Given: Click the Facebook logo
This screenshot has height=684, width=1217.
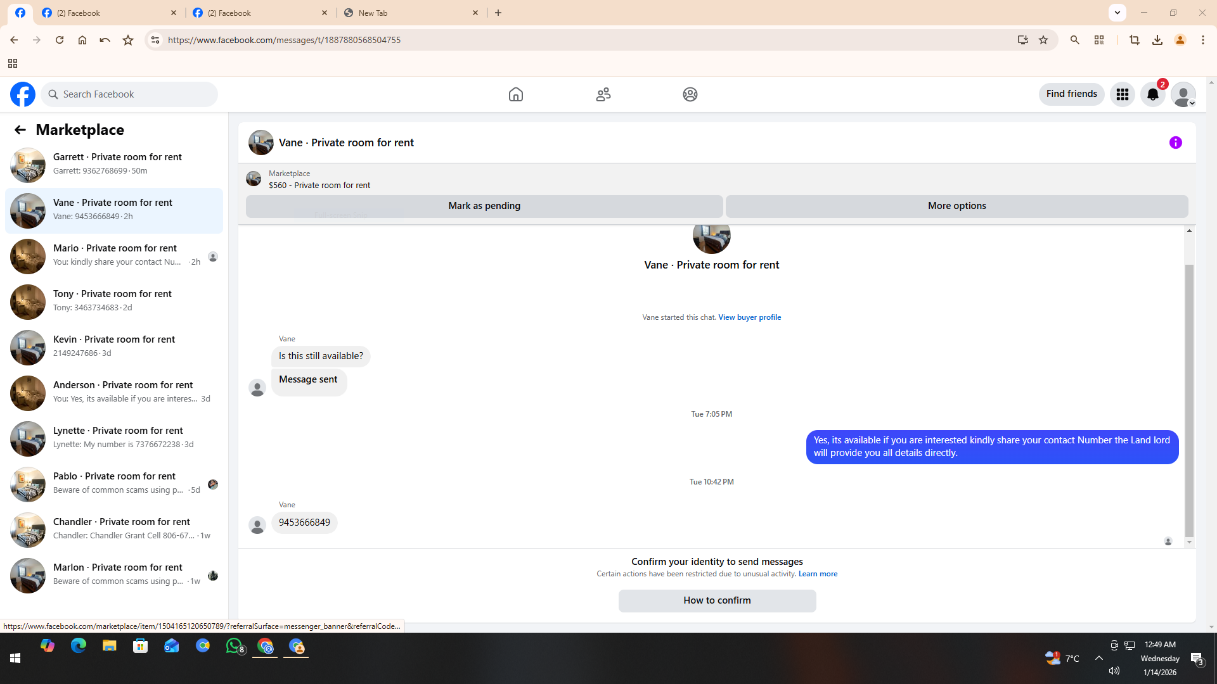Looking at the screenshot, I should click(x=23, y=94).
